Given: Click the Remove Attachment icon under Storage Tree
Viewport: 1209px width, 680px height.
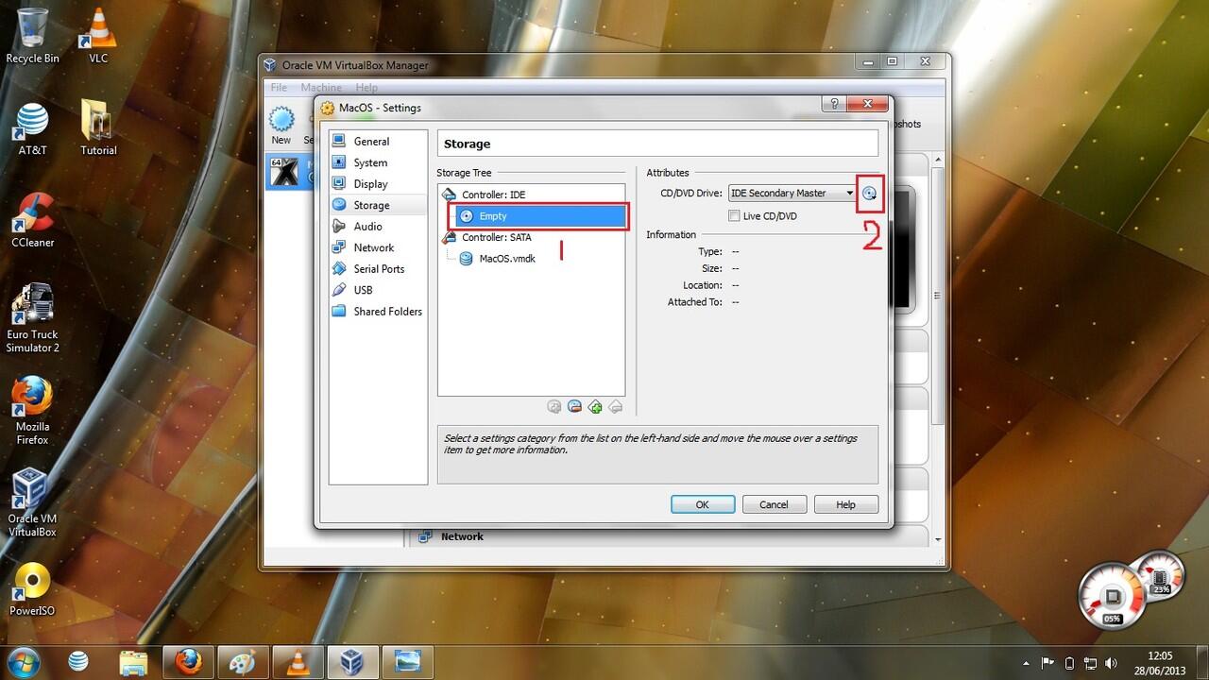Looking at the screenshot, I should coord(574,407).
